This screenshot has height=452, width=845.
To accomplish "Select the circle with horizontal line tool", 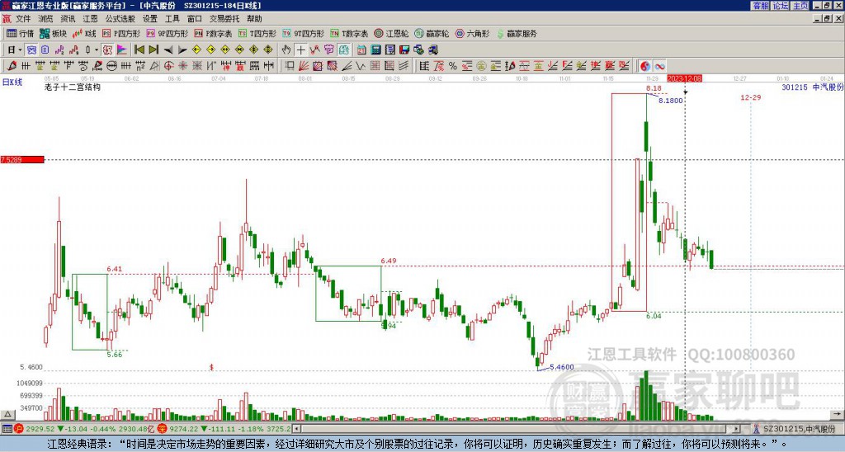I will [111, 66].
